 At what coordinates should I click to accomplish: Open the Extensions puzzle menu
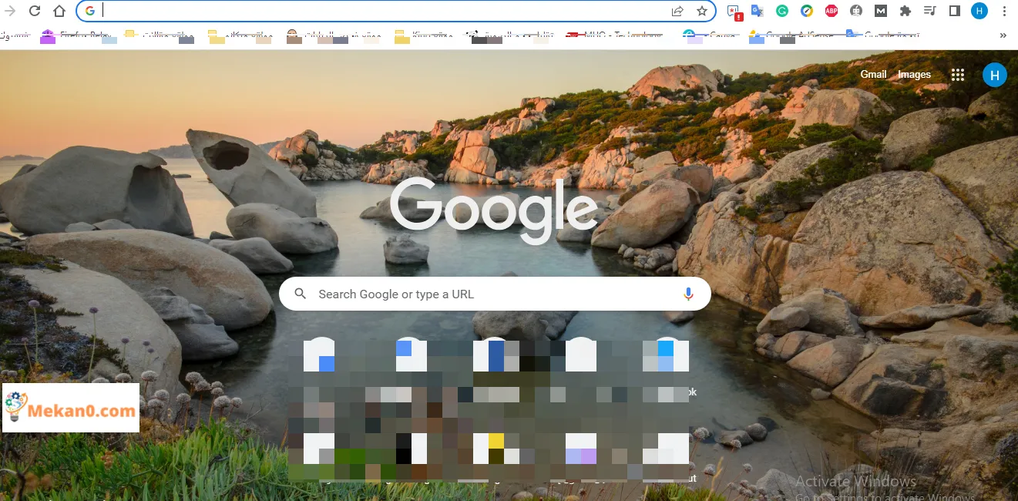[905, 11]
